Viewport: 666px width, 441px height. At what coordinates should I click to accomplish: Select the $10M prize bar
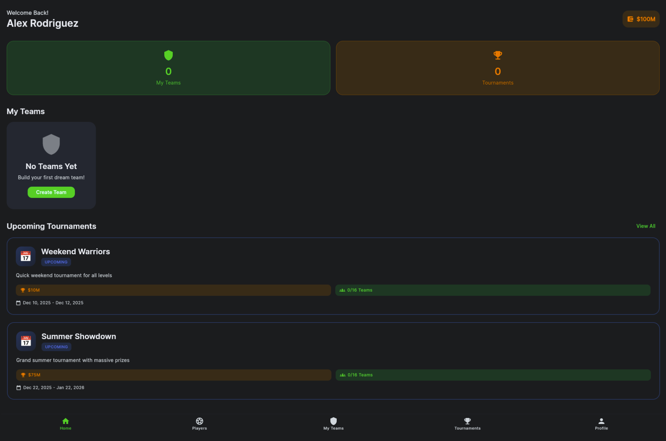pos(173,290)
